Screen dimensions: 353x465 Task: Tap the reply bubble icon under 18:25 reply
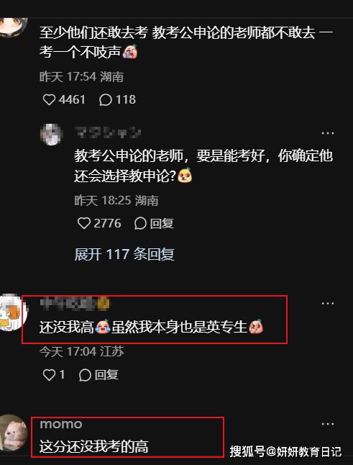[140, 223]
